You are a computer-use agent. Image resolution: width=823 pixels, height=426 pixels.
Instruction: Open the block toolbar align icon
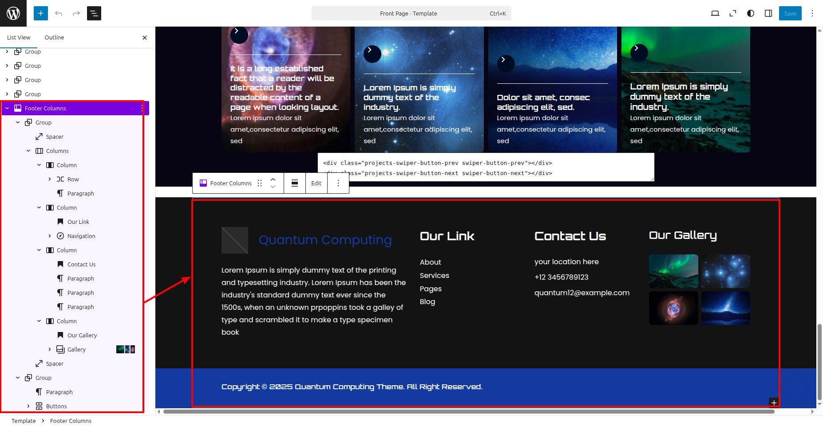click(294, 183)
